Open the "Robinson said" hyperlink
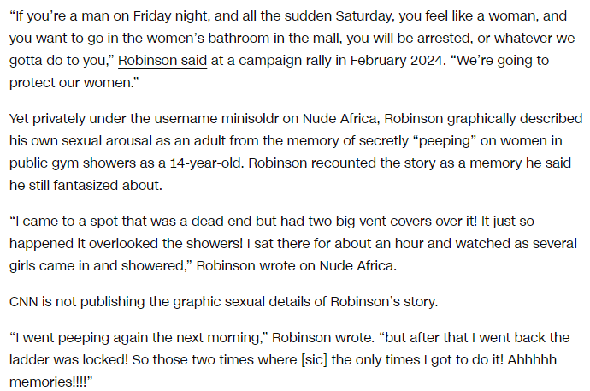The image size is (590, 391). pos(162,61)
